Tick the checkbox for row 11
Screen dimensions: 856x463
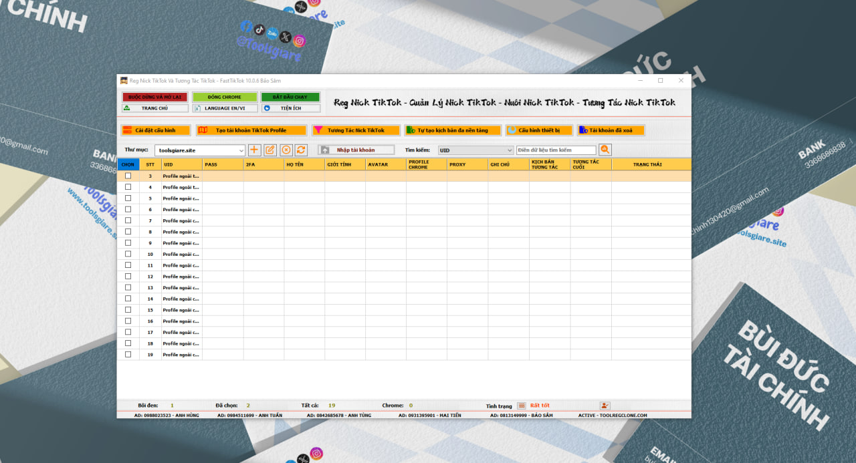coord(128,265)
